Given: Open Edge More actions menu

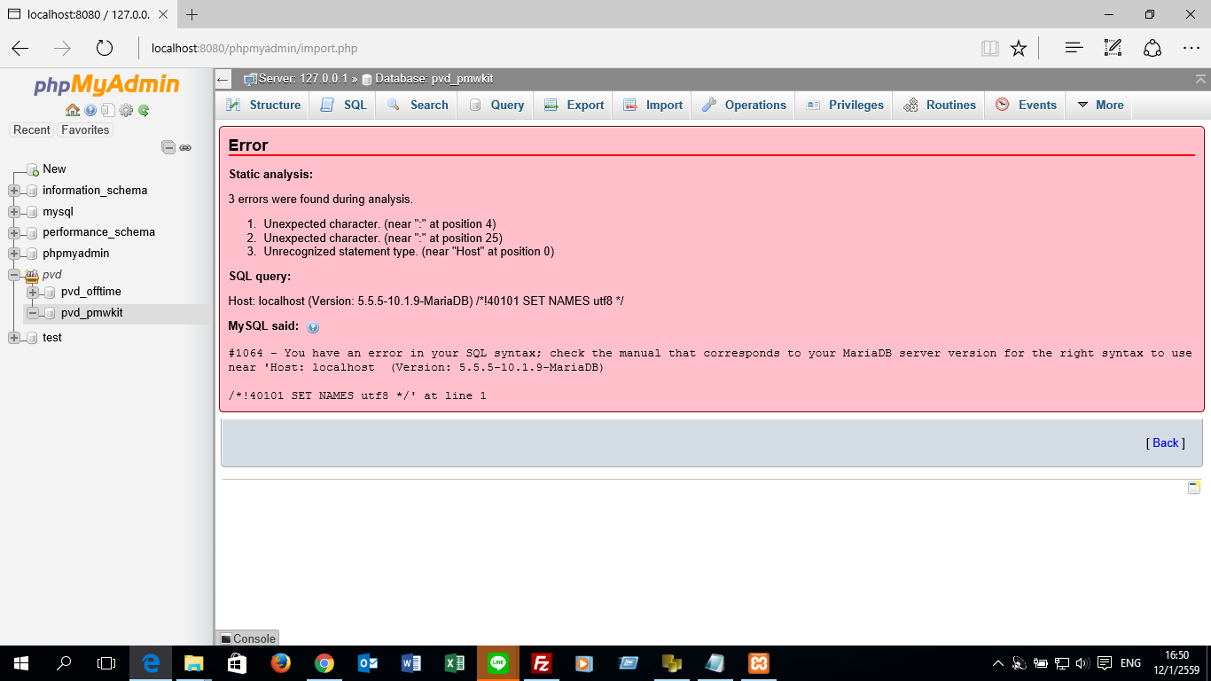Looking at the screenshot, I should [x=1191, y=48].
